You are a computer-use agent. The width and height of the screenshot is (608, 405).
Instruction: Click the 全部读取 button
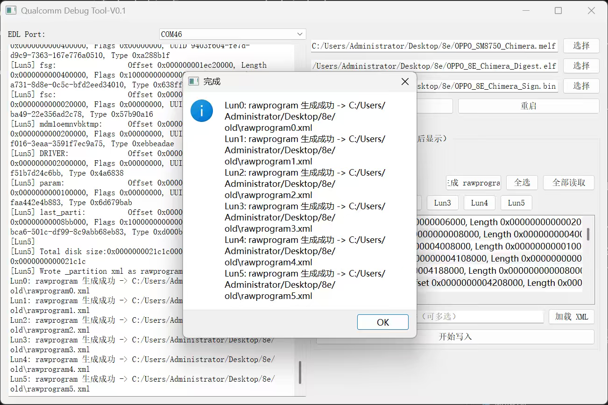568,183
